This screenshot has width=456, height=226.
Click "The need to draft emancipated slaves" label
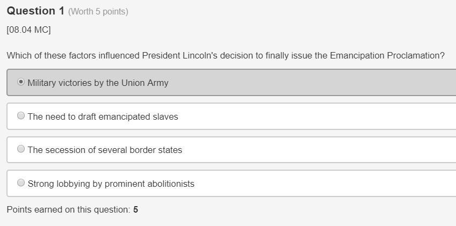tap(103, 116)
